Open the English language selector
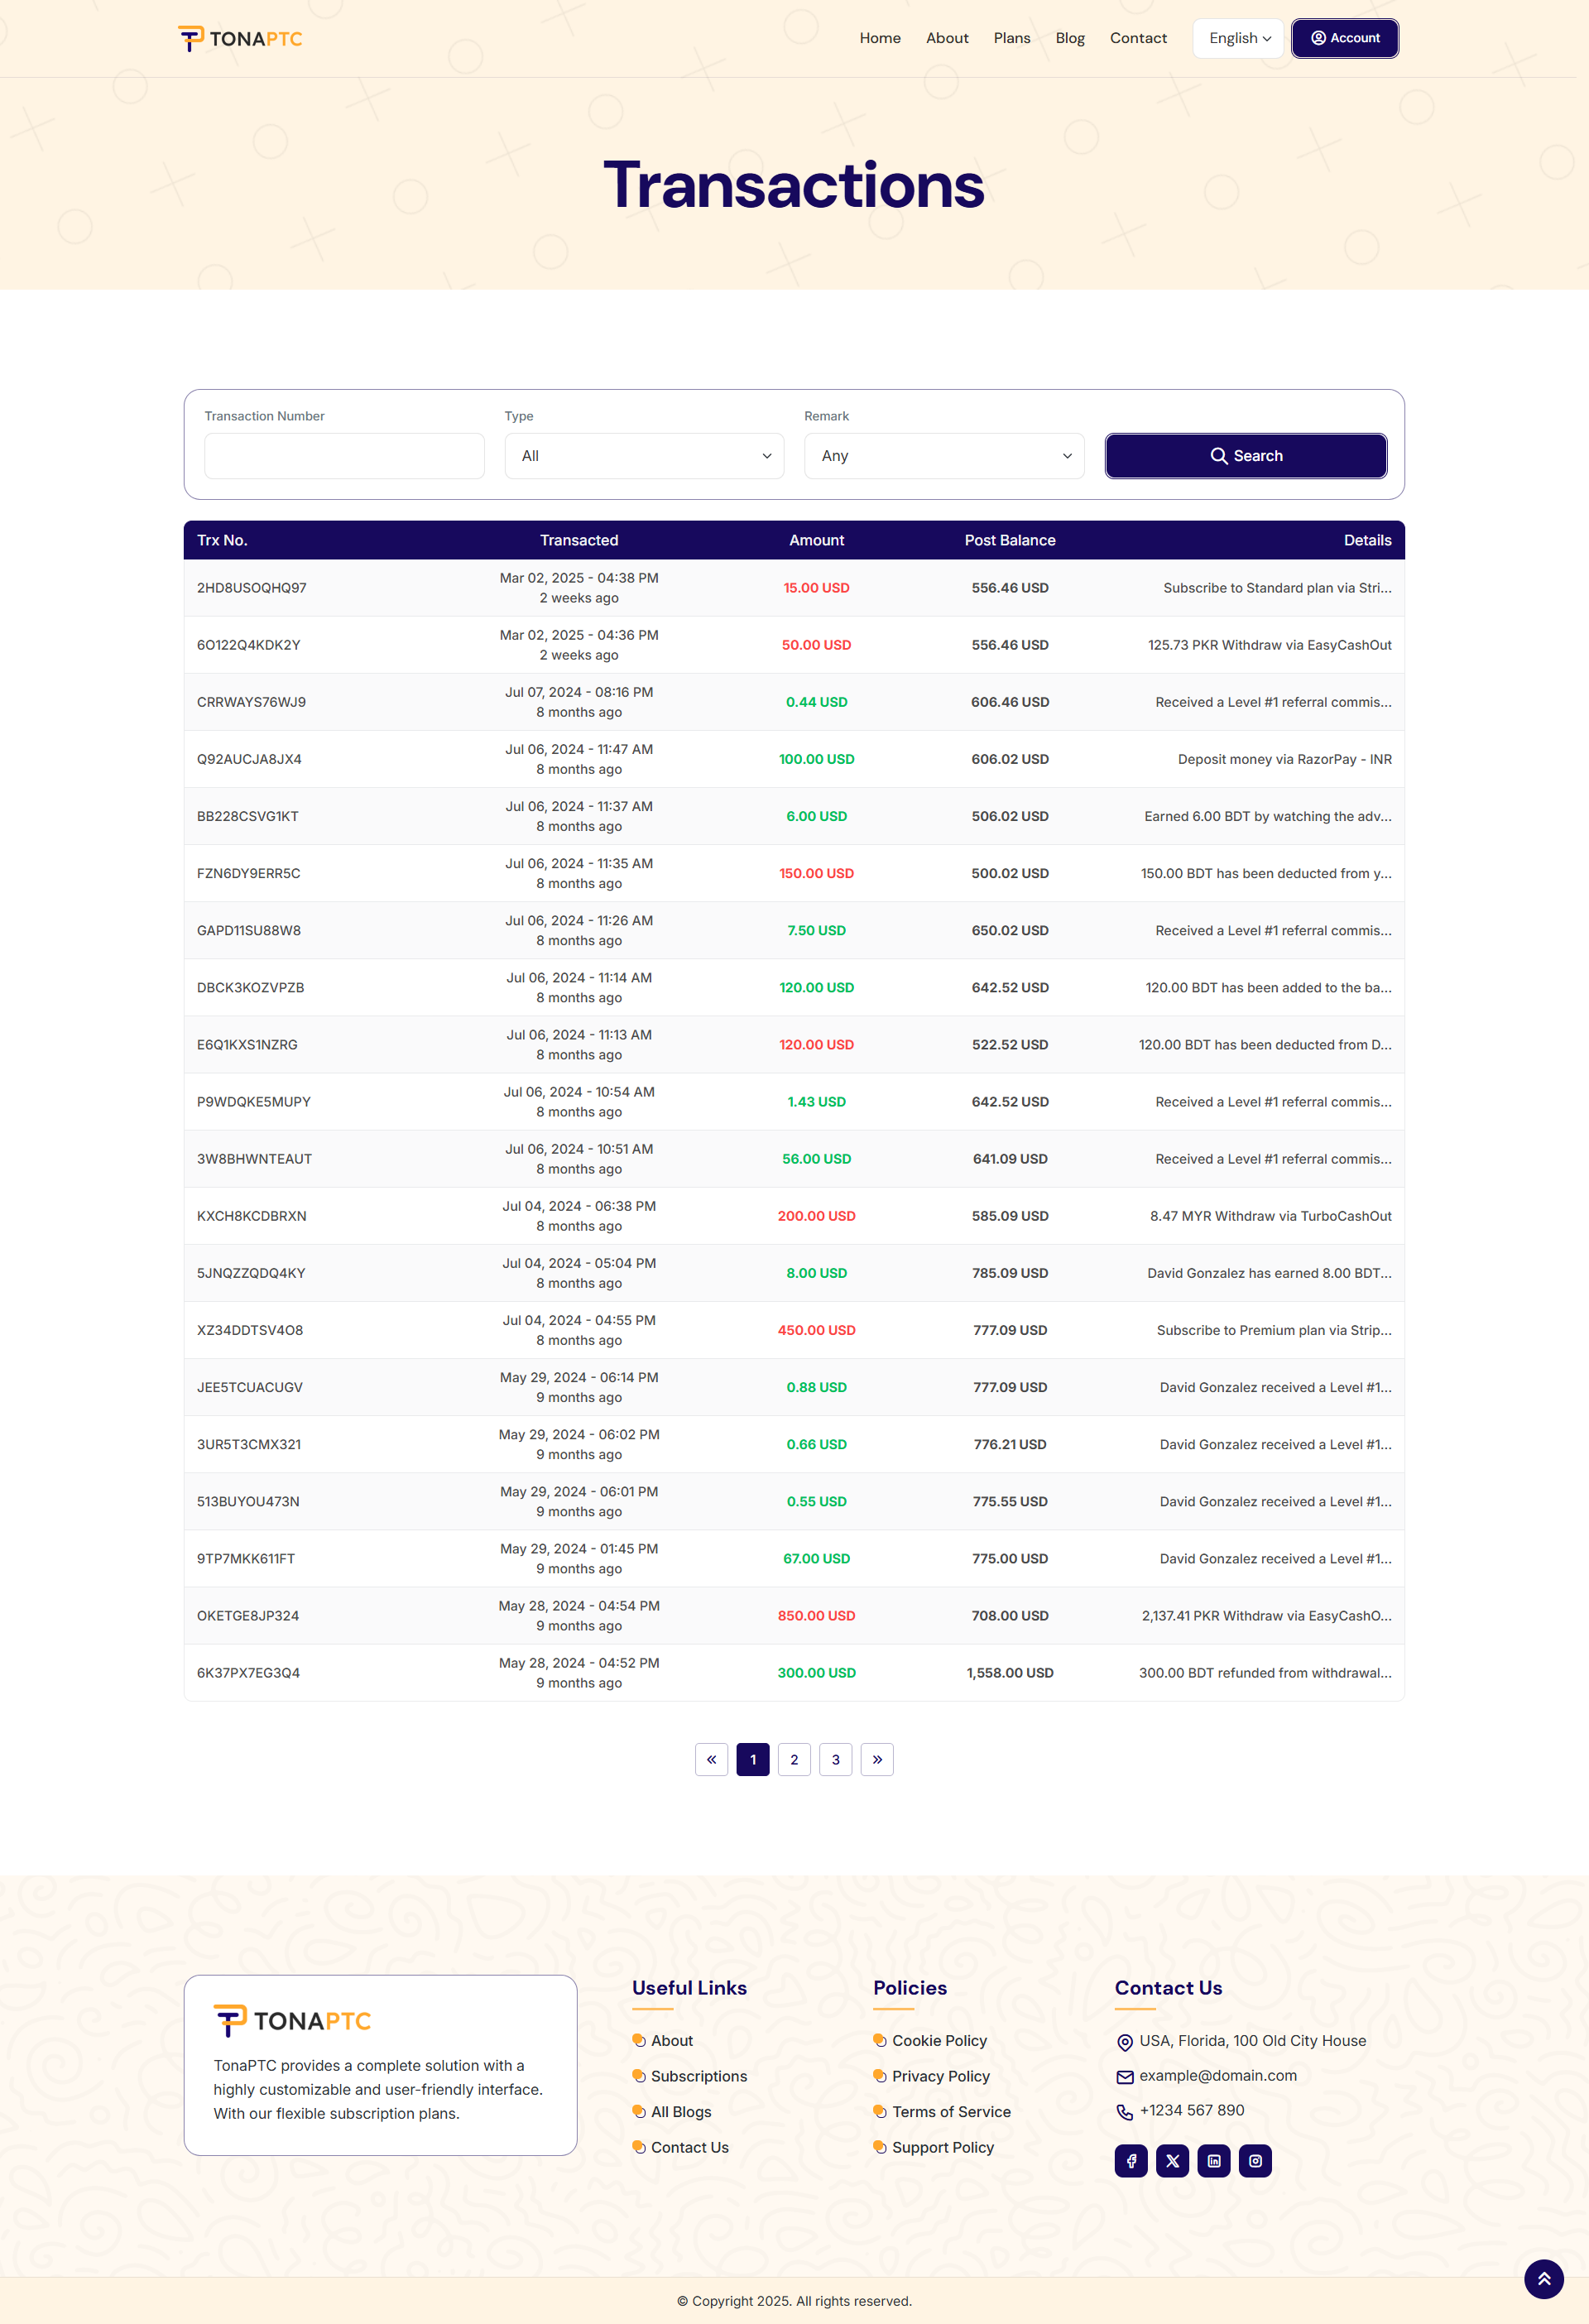Image resolution: width=1589 pixels, height=2324 pixels. (1238, 38)
